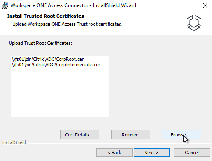Close the InstallShield Wizard window
The width and height of the screenshot is (212, 161).
(205, 5)
